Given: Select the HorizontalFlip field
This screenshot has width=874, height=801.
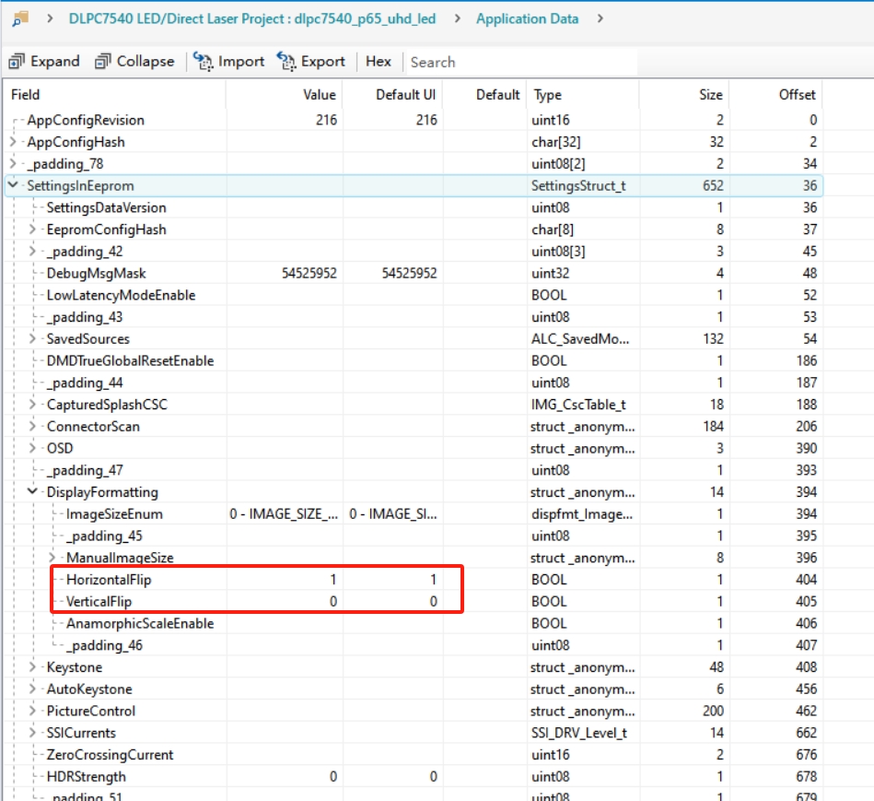Looking at the screenshot, I should 108,580.
